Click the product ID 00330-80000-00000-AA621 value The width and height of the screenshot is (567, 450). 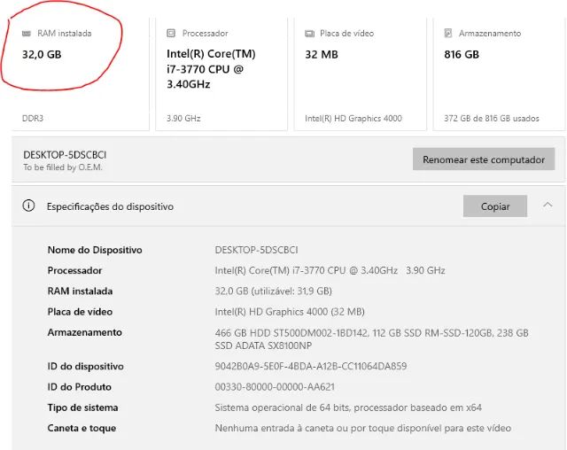click(x=275, y=387)
